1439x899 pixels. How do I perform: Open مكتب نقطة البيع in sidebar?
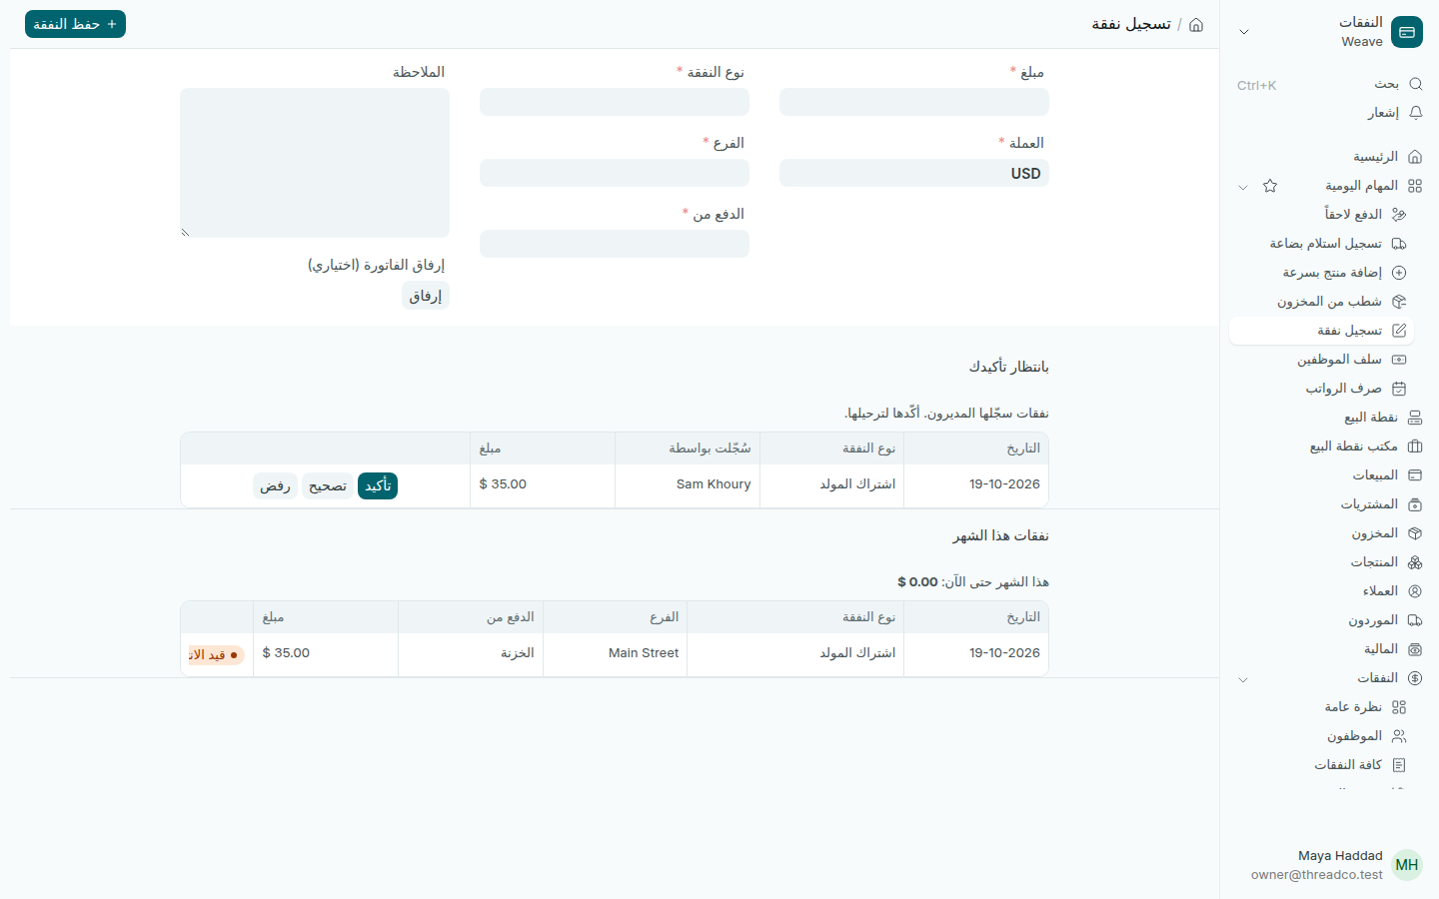tap(1327, 447)
